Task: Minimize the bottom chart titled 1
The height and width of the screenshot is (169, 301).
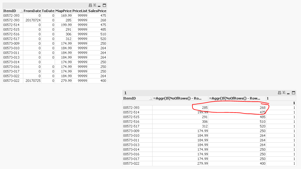Action: 288,93
